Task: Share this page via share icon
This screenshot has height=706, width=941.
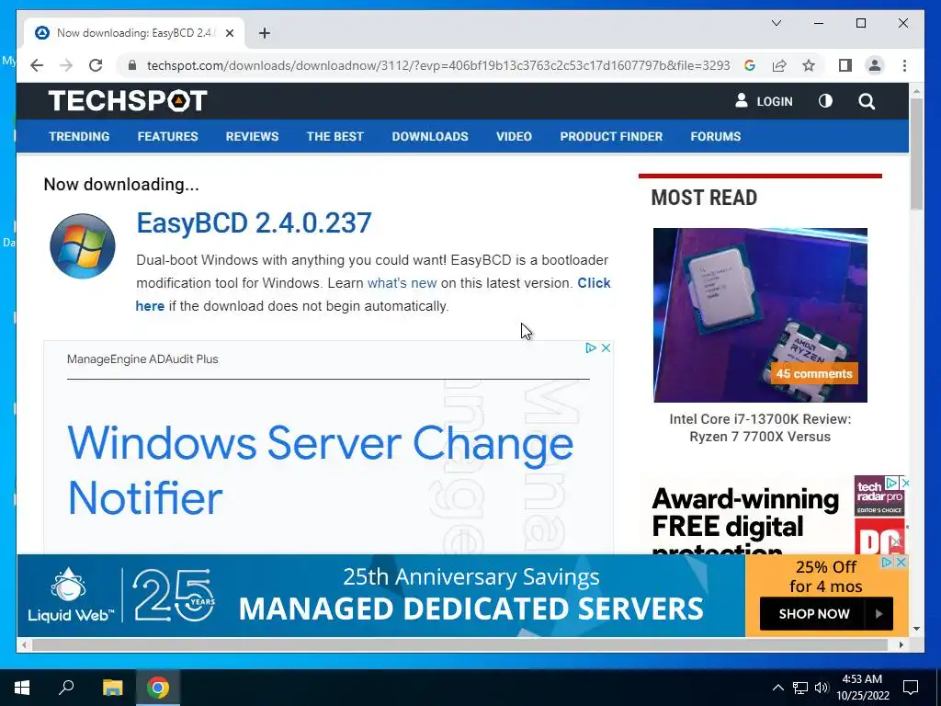Action: click(779, 65)
